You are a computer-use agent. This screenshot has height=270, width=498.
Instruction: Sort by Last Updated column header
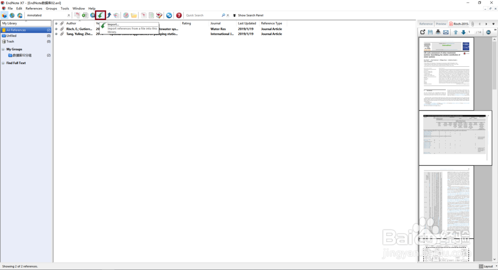point(248,23)
